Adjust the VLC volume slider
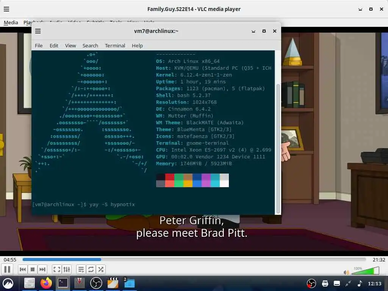 pos(365,271)
